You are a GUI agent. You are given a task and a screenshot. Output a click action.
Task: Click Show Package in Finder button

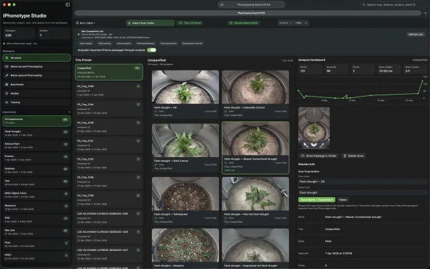coord(318,156)
